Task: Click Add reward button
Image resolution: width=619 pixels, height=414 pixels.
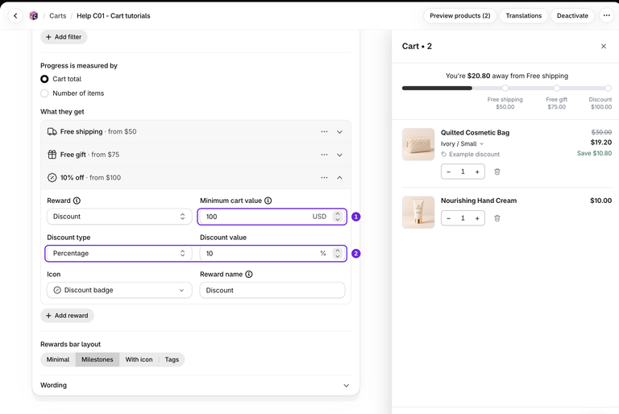Action: 67,316
